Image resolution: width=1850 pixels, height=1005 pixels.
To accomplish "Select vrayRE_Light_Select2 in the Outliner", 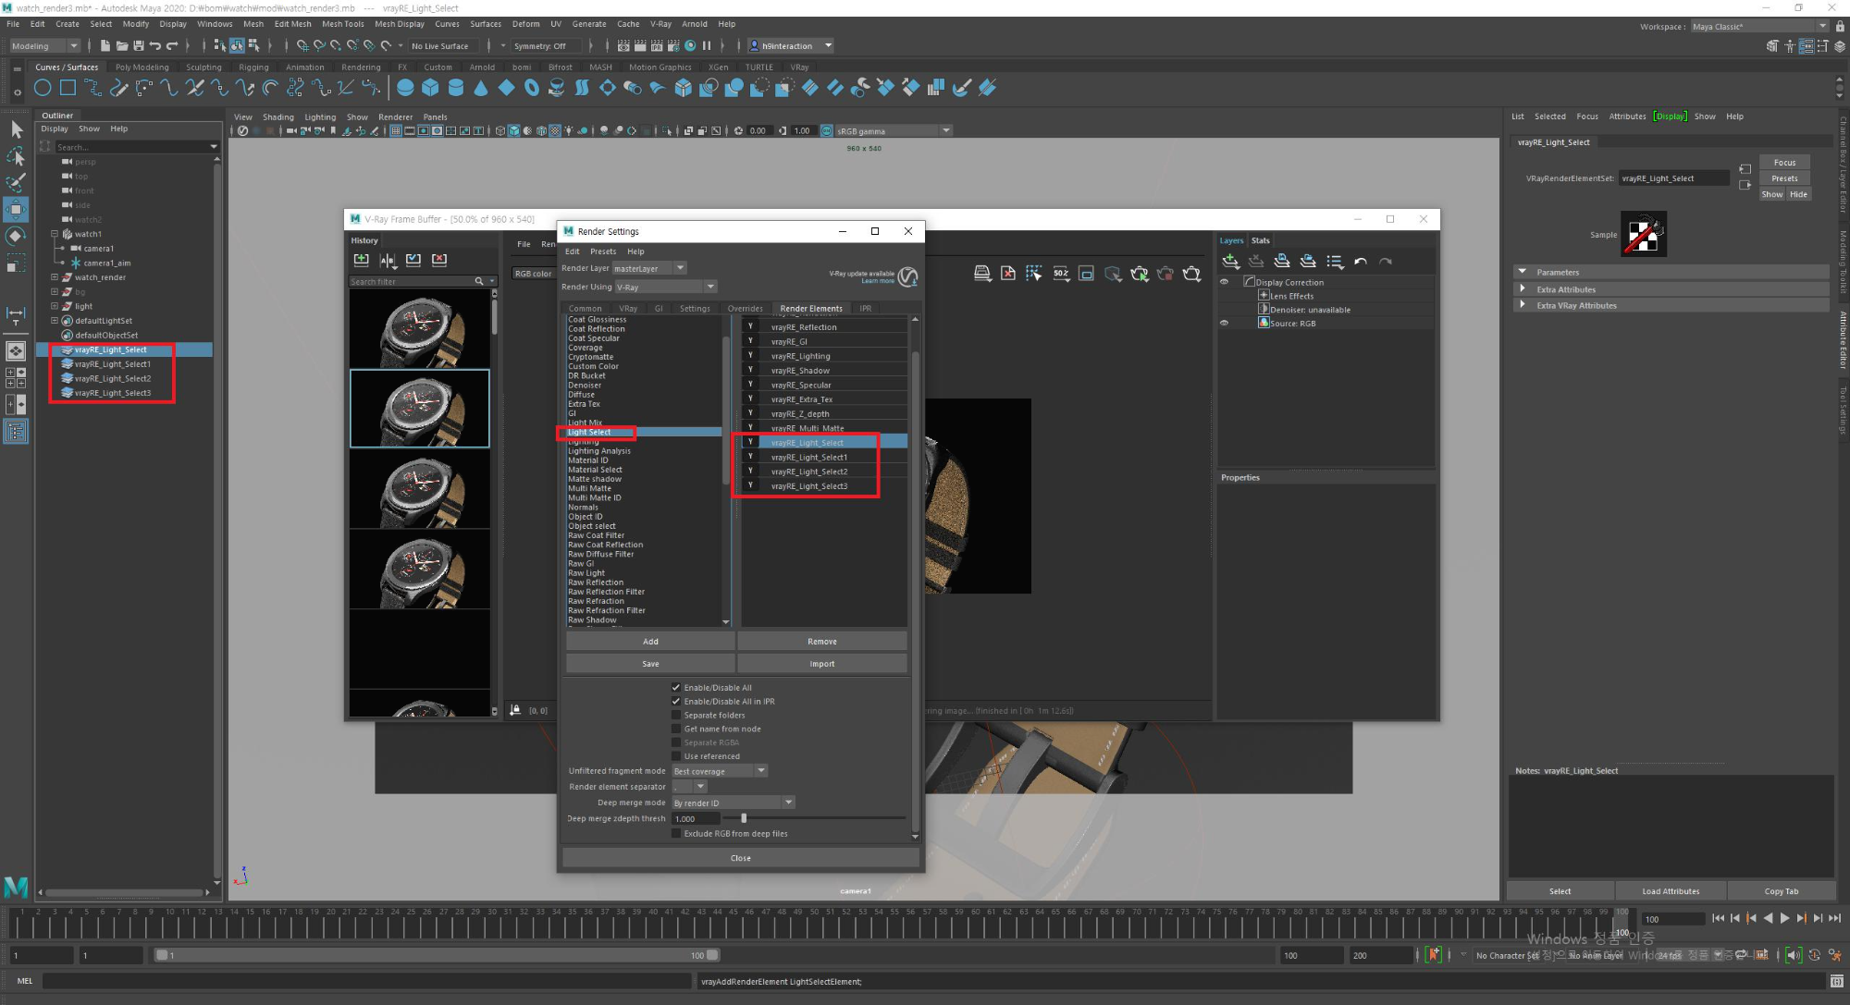I will (112, 379).
